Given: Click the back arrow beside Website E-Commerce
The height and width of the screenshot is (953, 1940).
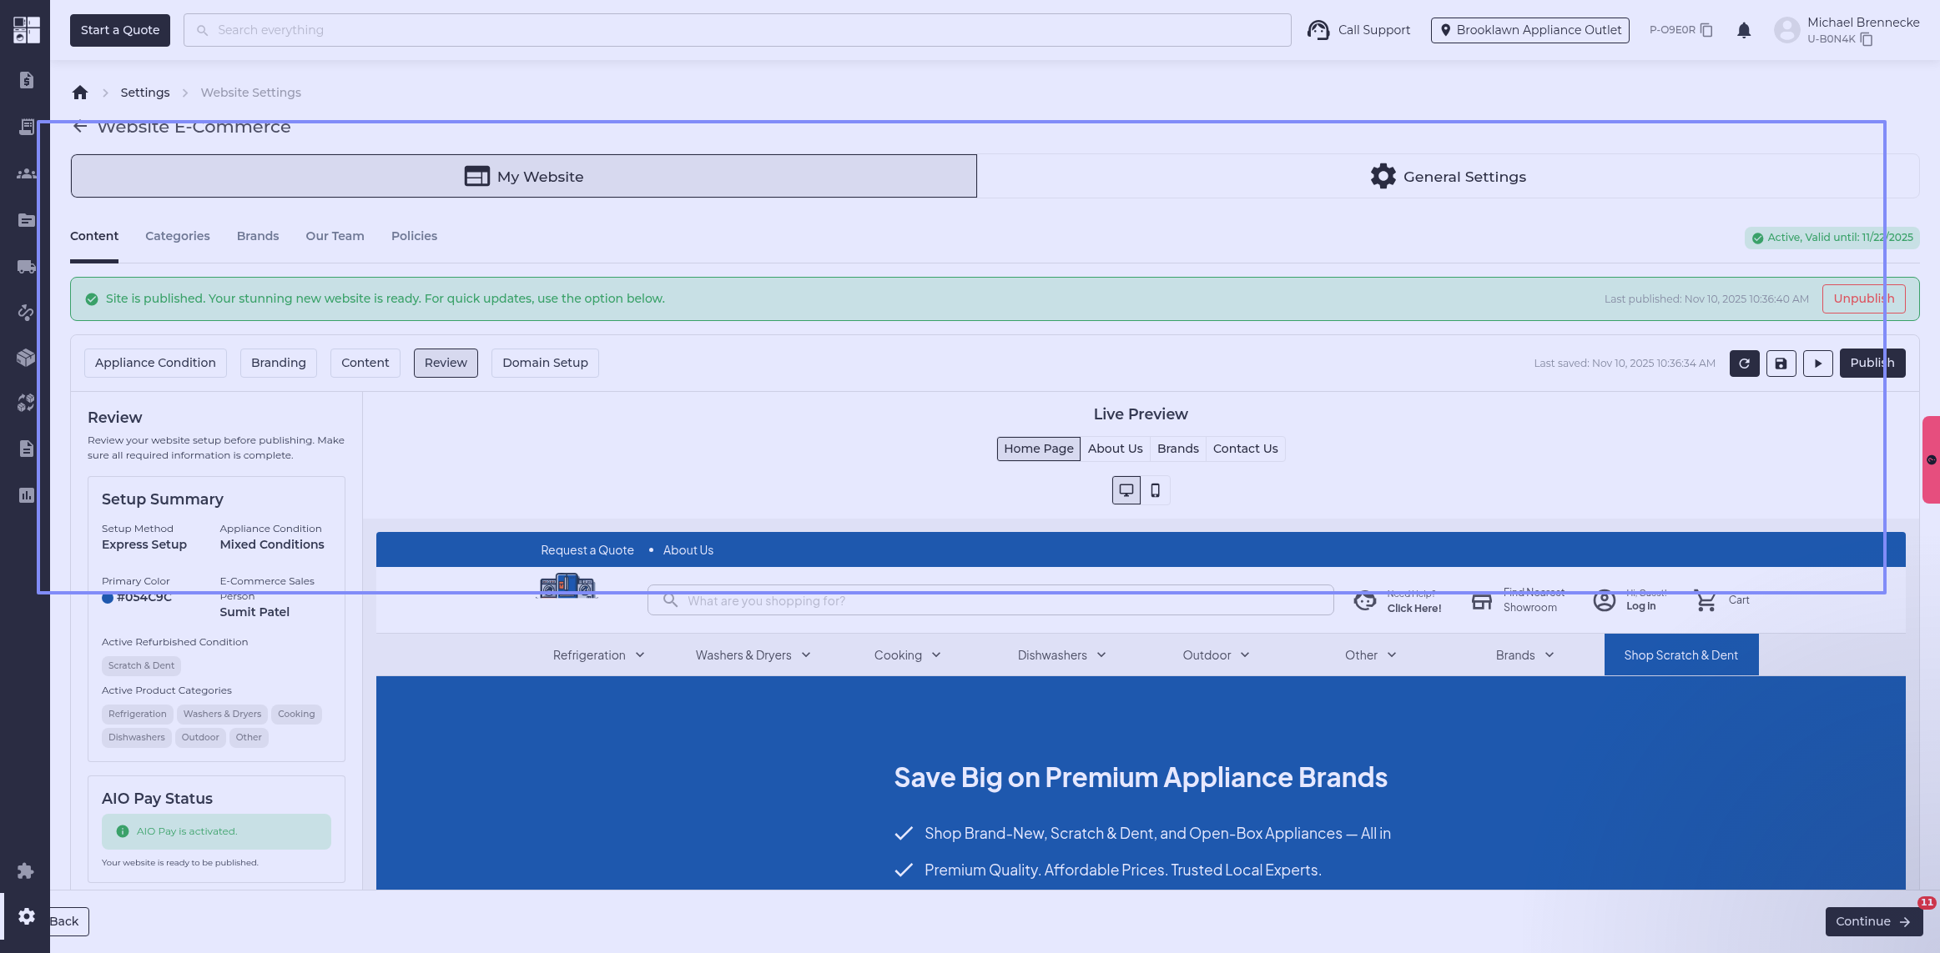Looking at the screenshot, I should point(80,127).
